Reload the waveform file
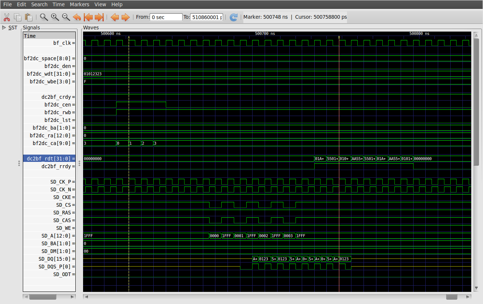Image resolution: width=483 pixels, height=304 pixels. [x=234, y=17]
